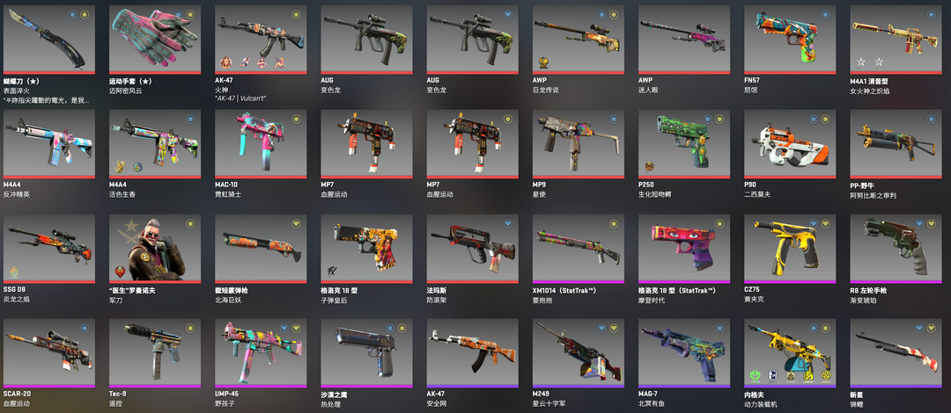Image resolution: width=951 pixels, height=413 pixels.
Task: Click the first pin-up sticker on AK-47 火神
Action: click(x=225, y=62)
